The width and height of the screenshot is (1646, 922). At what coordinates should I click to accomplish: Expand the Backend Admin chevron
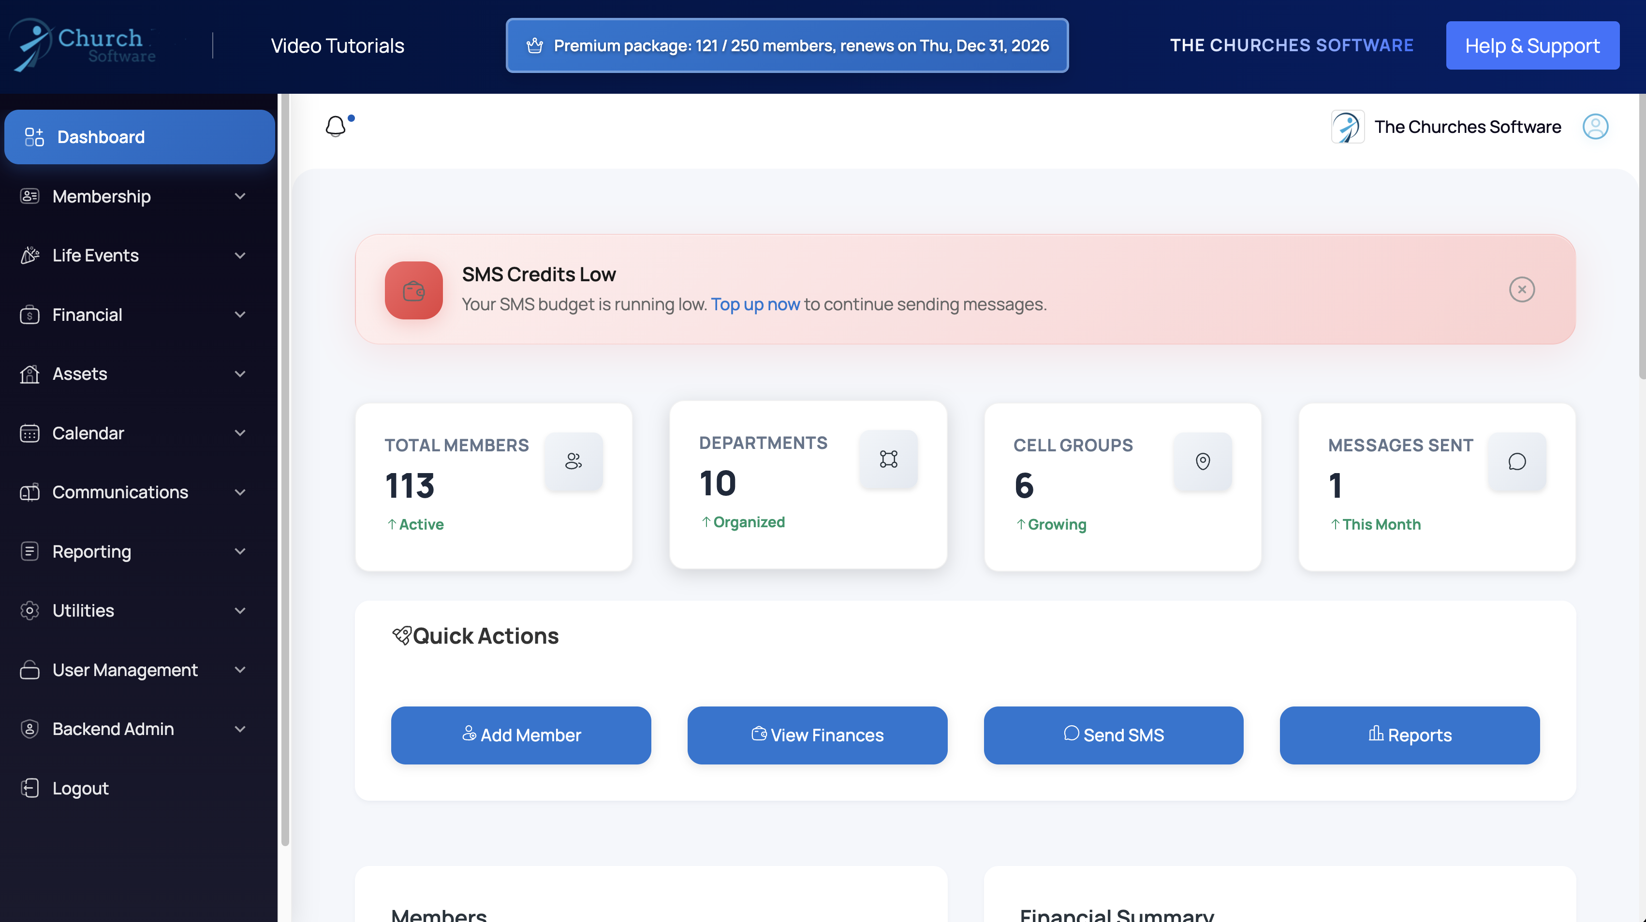coord(240,729)
